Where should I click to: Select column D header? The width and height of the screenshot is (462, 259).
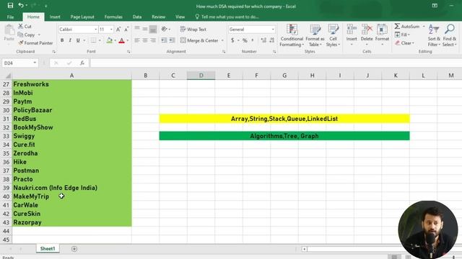click(x=201, y=76)
